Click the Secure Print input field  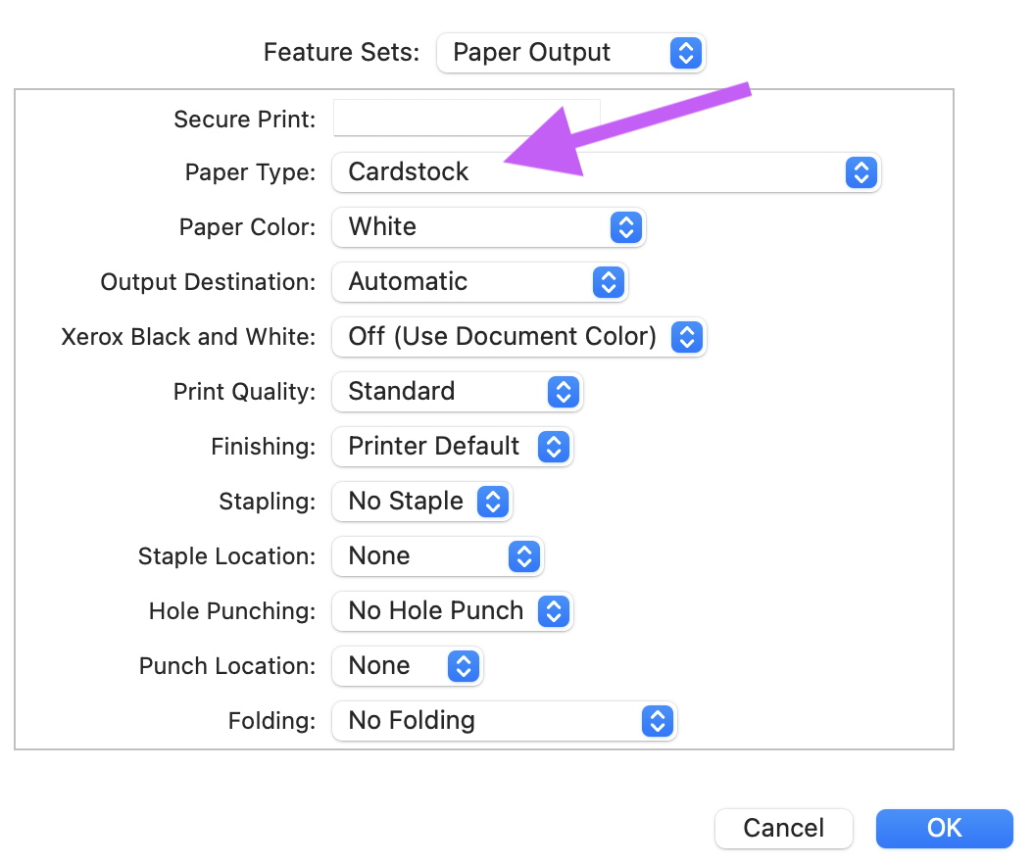(467, 118)
